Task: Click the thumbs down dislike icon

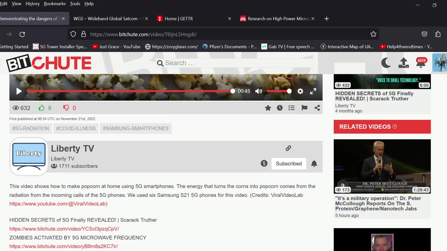Action: (66, 108)
